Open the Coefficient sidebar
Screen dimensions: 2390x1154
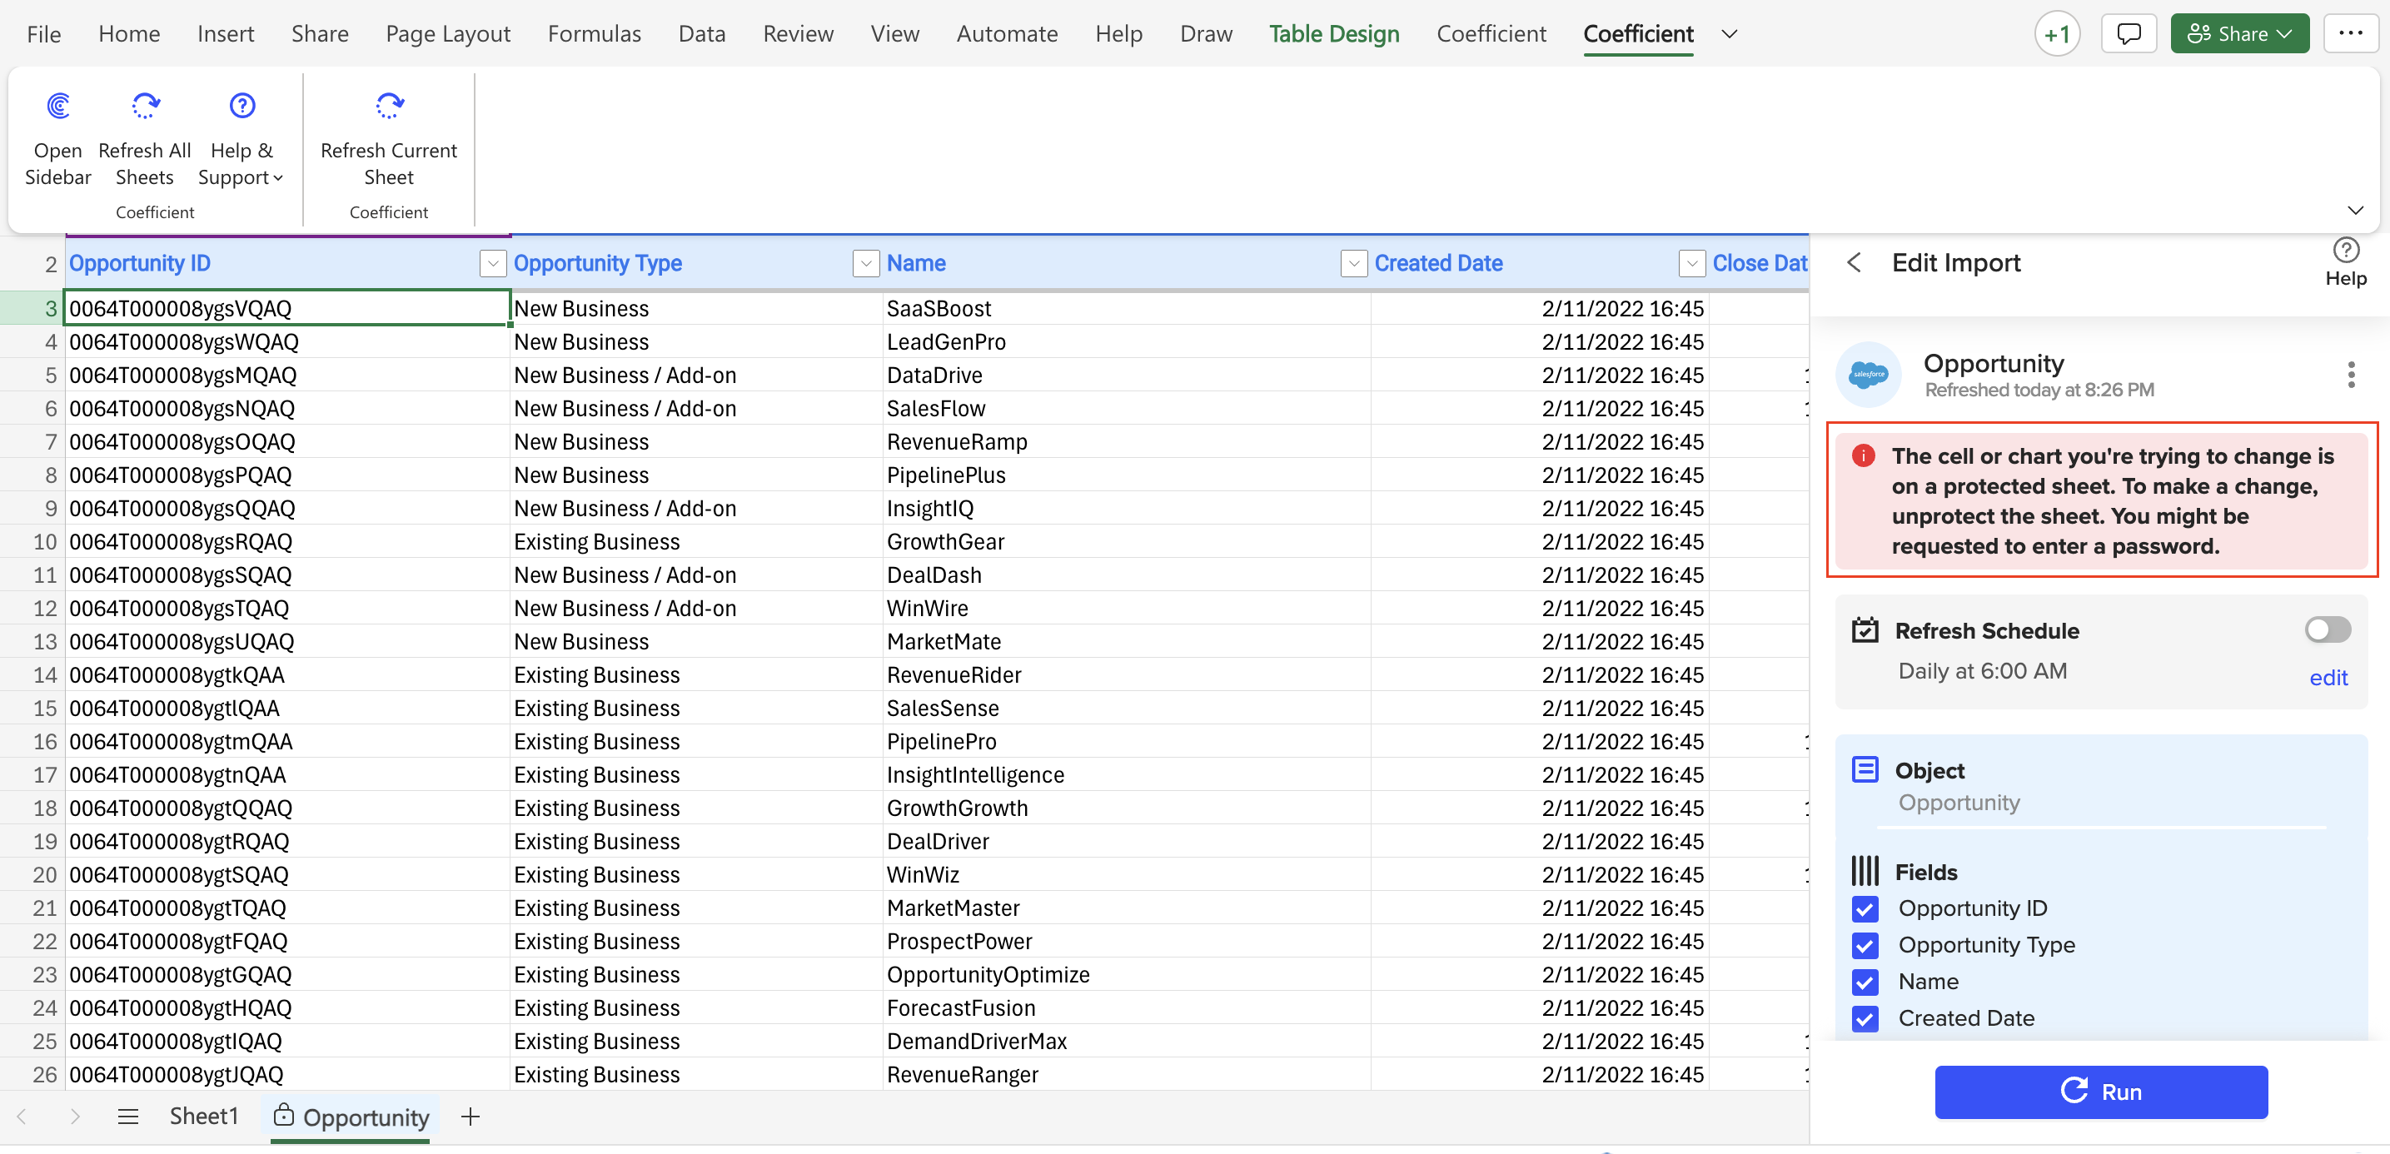coord(57,139)
